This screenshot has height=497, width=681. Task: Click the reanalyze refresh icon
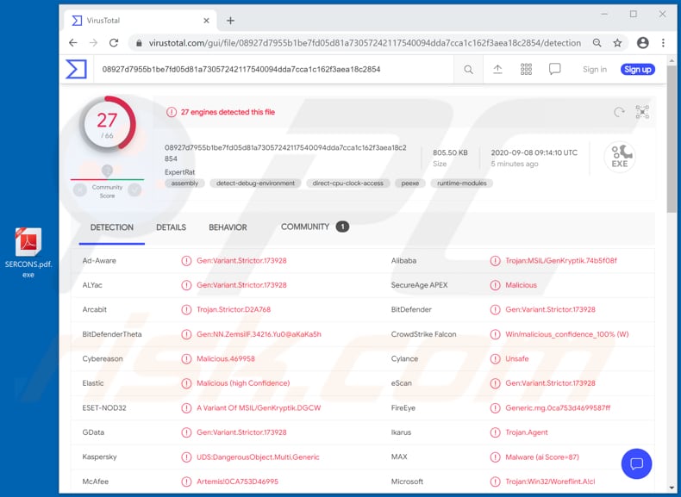click(x=619, y=113)
